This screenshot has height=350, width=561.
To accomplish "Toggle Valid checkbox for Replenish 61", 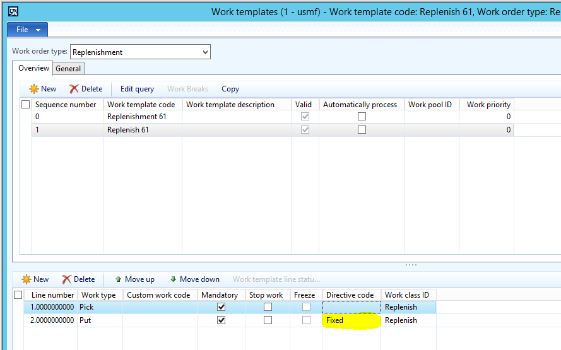I will click(305, 130).
